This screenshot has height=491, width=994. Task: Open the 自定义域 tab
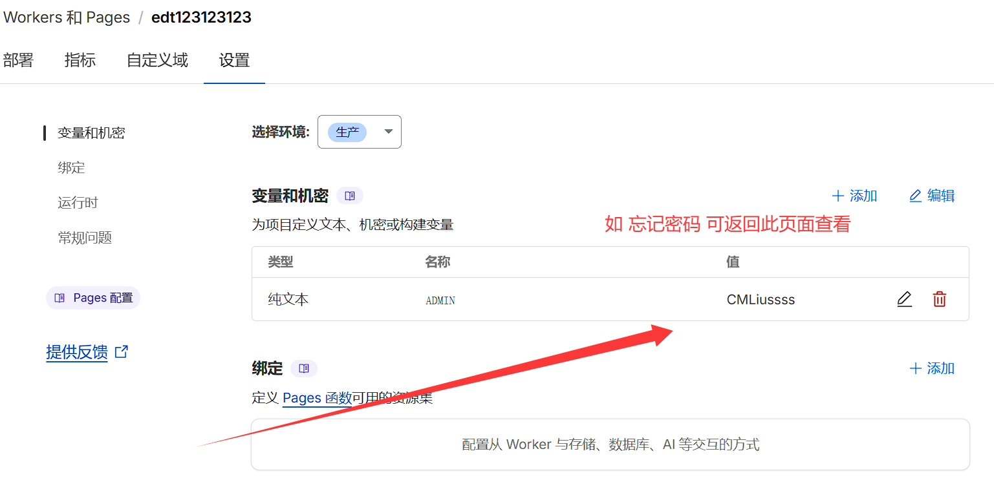pos(157,60)
